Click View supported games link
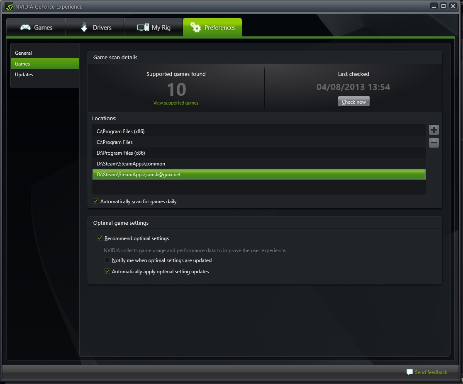Image resolution: width=463 pixels, height=384 pixels. click(x=175, y=103)
